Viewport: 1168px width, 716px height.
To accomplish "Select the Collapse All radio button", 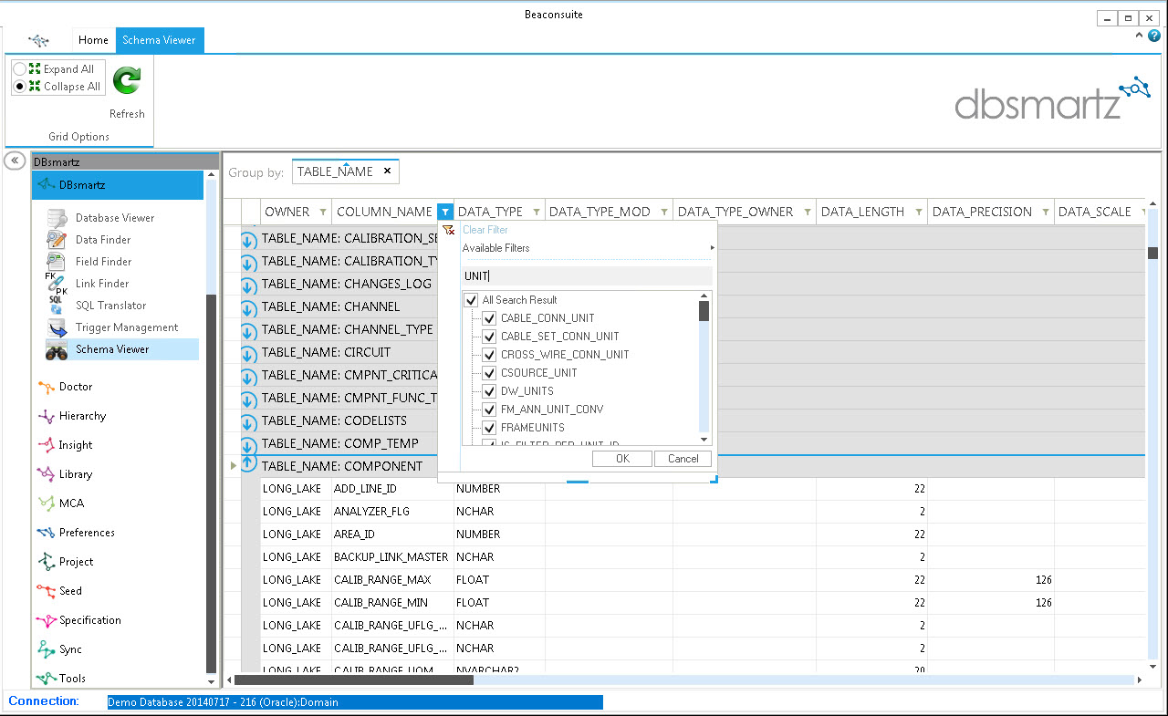I will point(19,87).
